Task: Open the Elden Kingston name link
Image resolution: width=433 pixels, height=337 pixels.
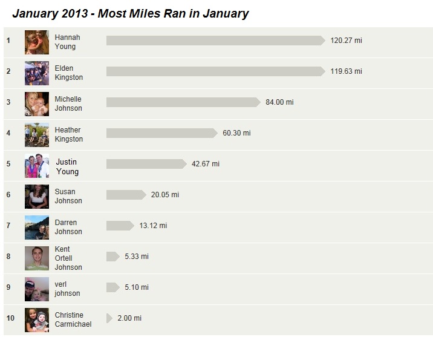Action: (x=69, y=73)
